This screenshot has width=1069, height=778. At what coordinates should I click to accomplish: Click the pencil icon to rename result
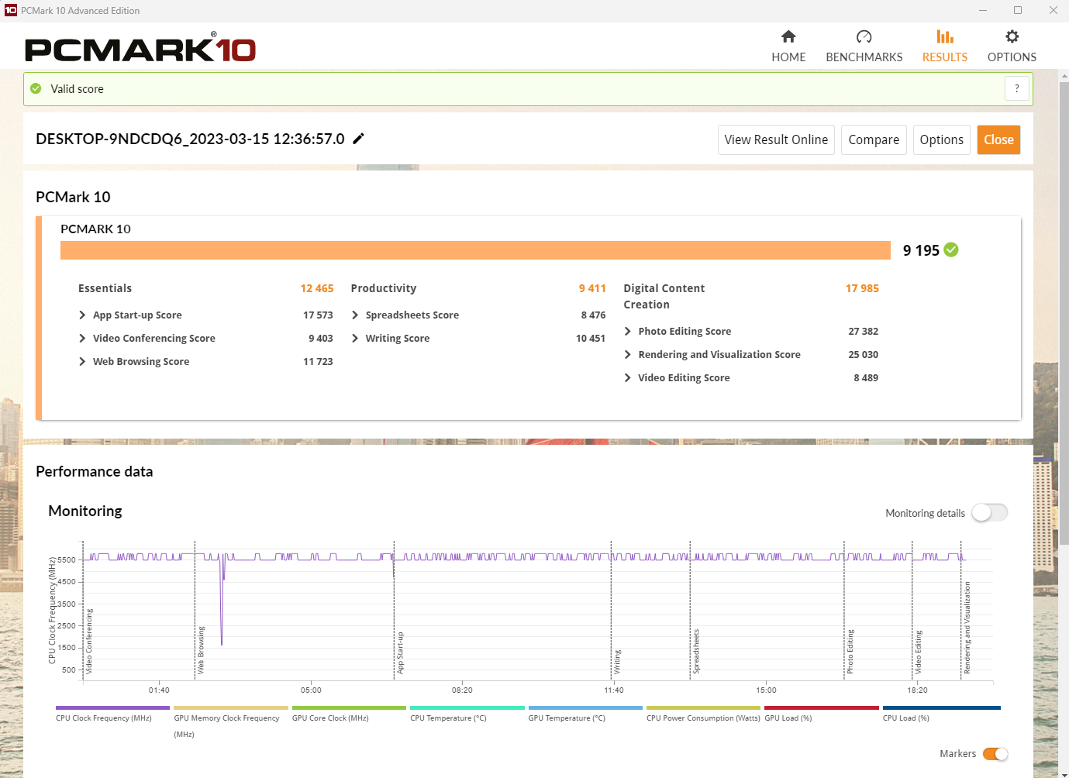358,139
